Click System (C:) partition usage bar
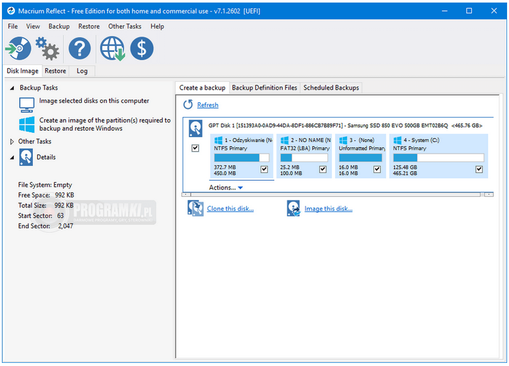The image size is (509, 366). [439, 158]
